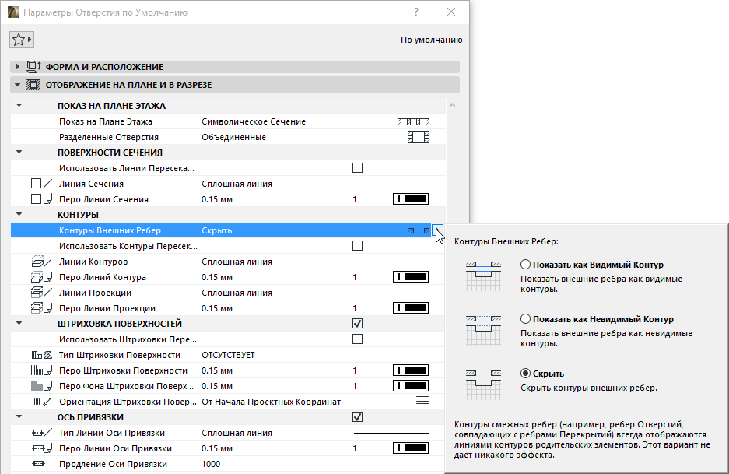Uncheck Штриховка Поверхностей checkbox
This screenshot has height=474, width=729.
358,323
